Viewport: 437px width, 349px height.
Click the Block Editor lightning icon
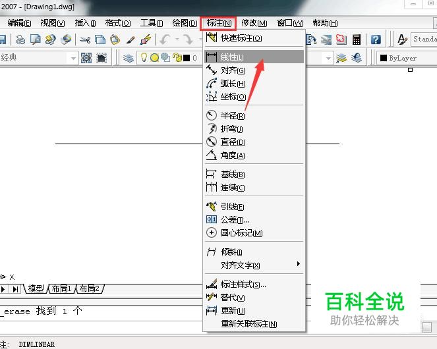coord(146,40)
